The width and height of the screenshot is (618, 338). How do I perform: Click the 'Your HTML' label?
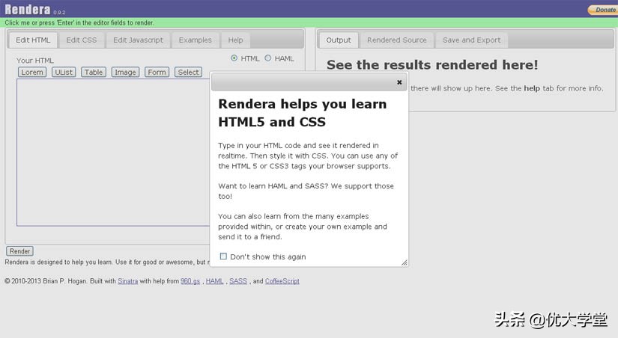coord(35,61)
